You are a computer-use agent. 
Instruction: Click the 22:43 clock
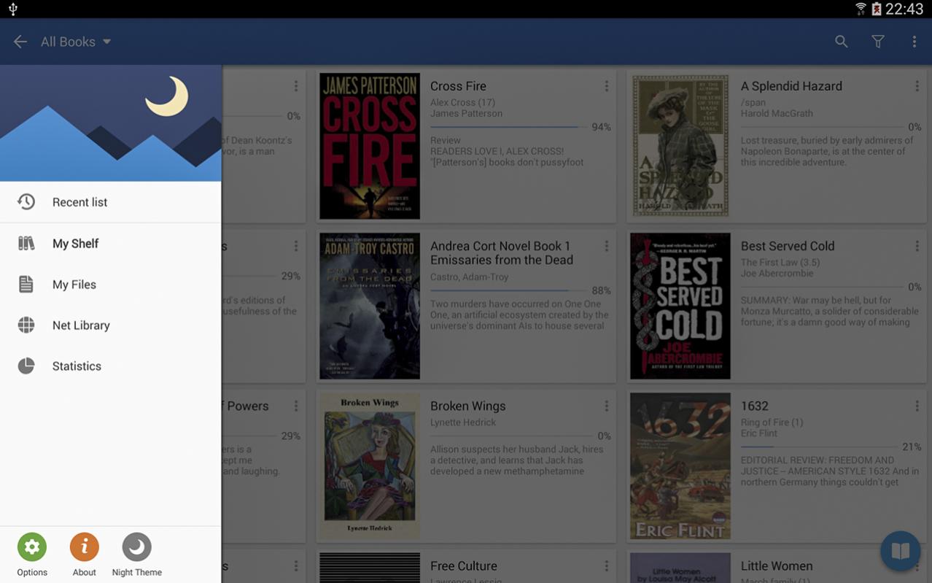coord(904,9)
